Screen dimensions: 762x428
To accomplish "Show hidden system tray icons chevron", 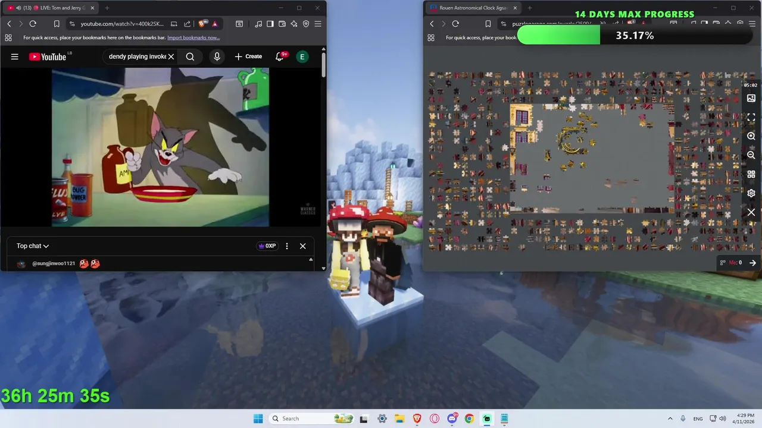I will point(670,418).
